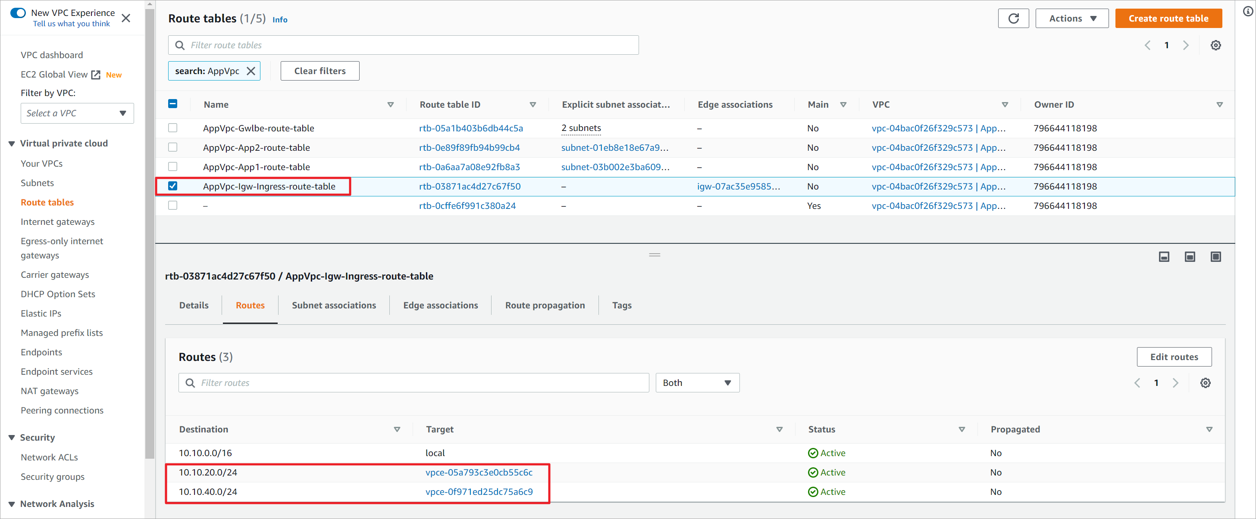The height and width of the screenshot is (519, 1256).
Task: Collapse split panel to bottom view icon
Action: pyautogui.click(x=1164, y=257)
